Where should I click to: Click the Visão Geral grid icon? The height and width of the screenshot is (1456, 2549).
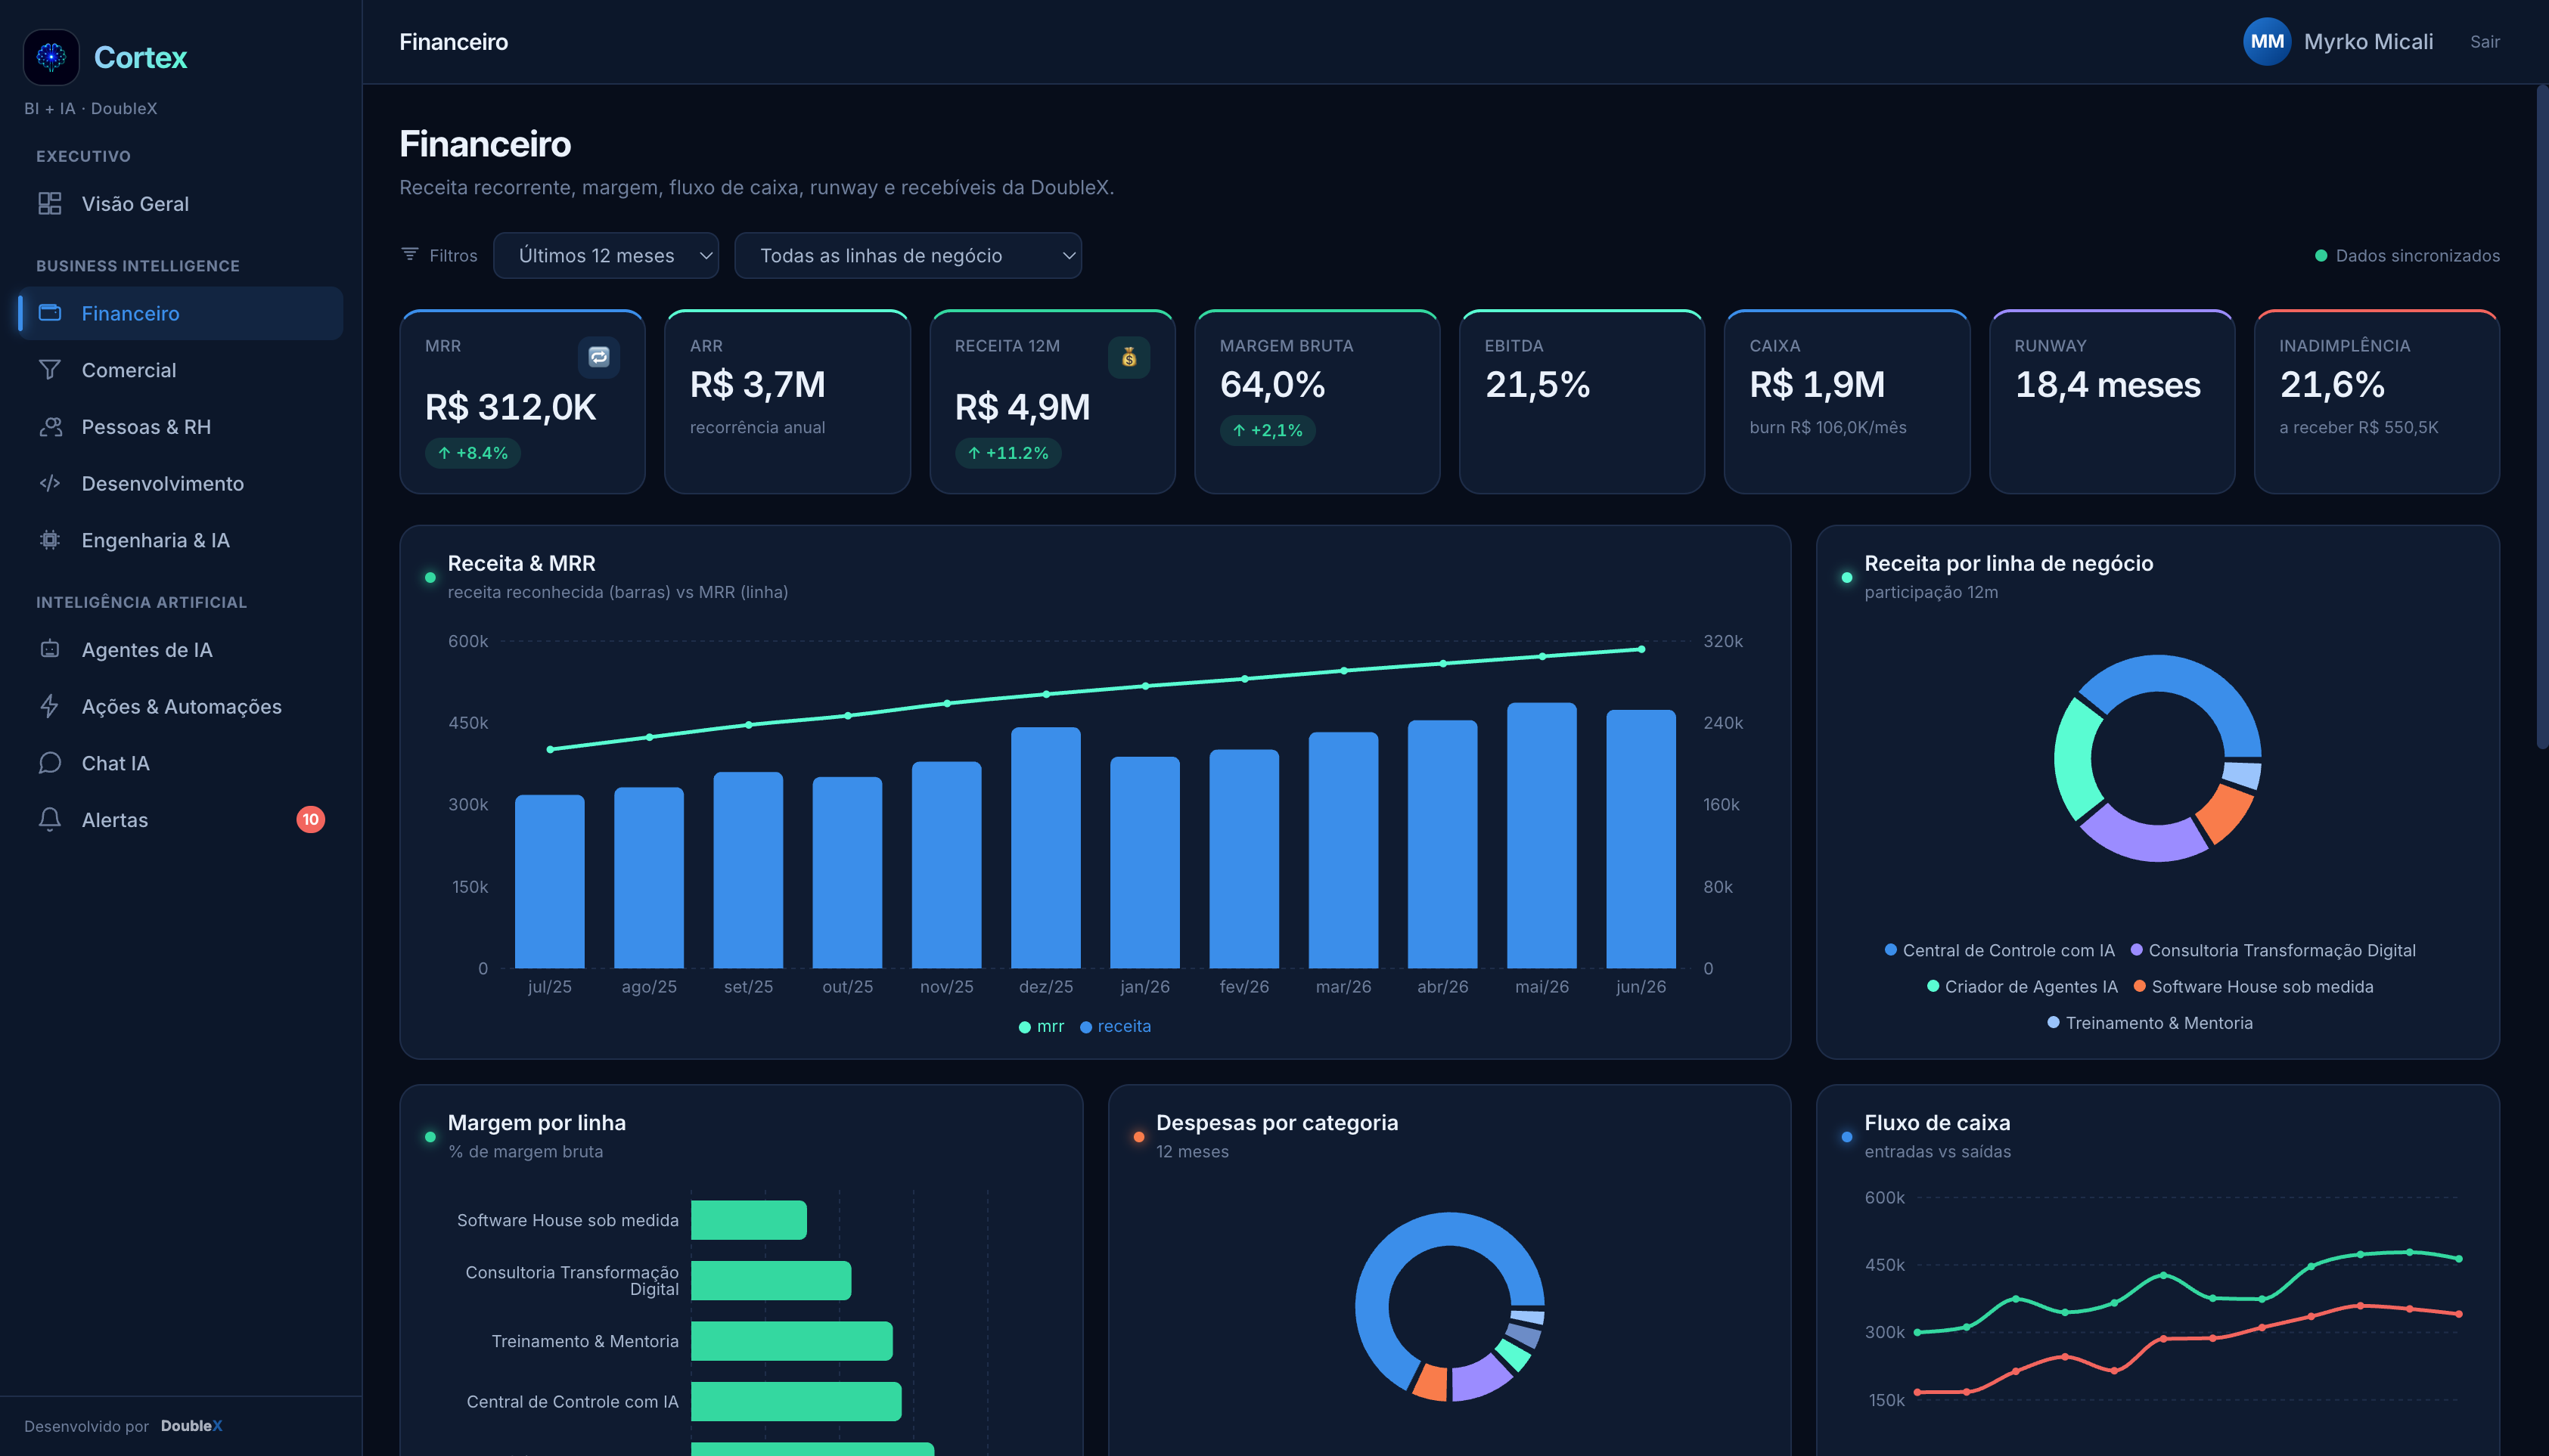50,204
